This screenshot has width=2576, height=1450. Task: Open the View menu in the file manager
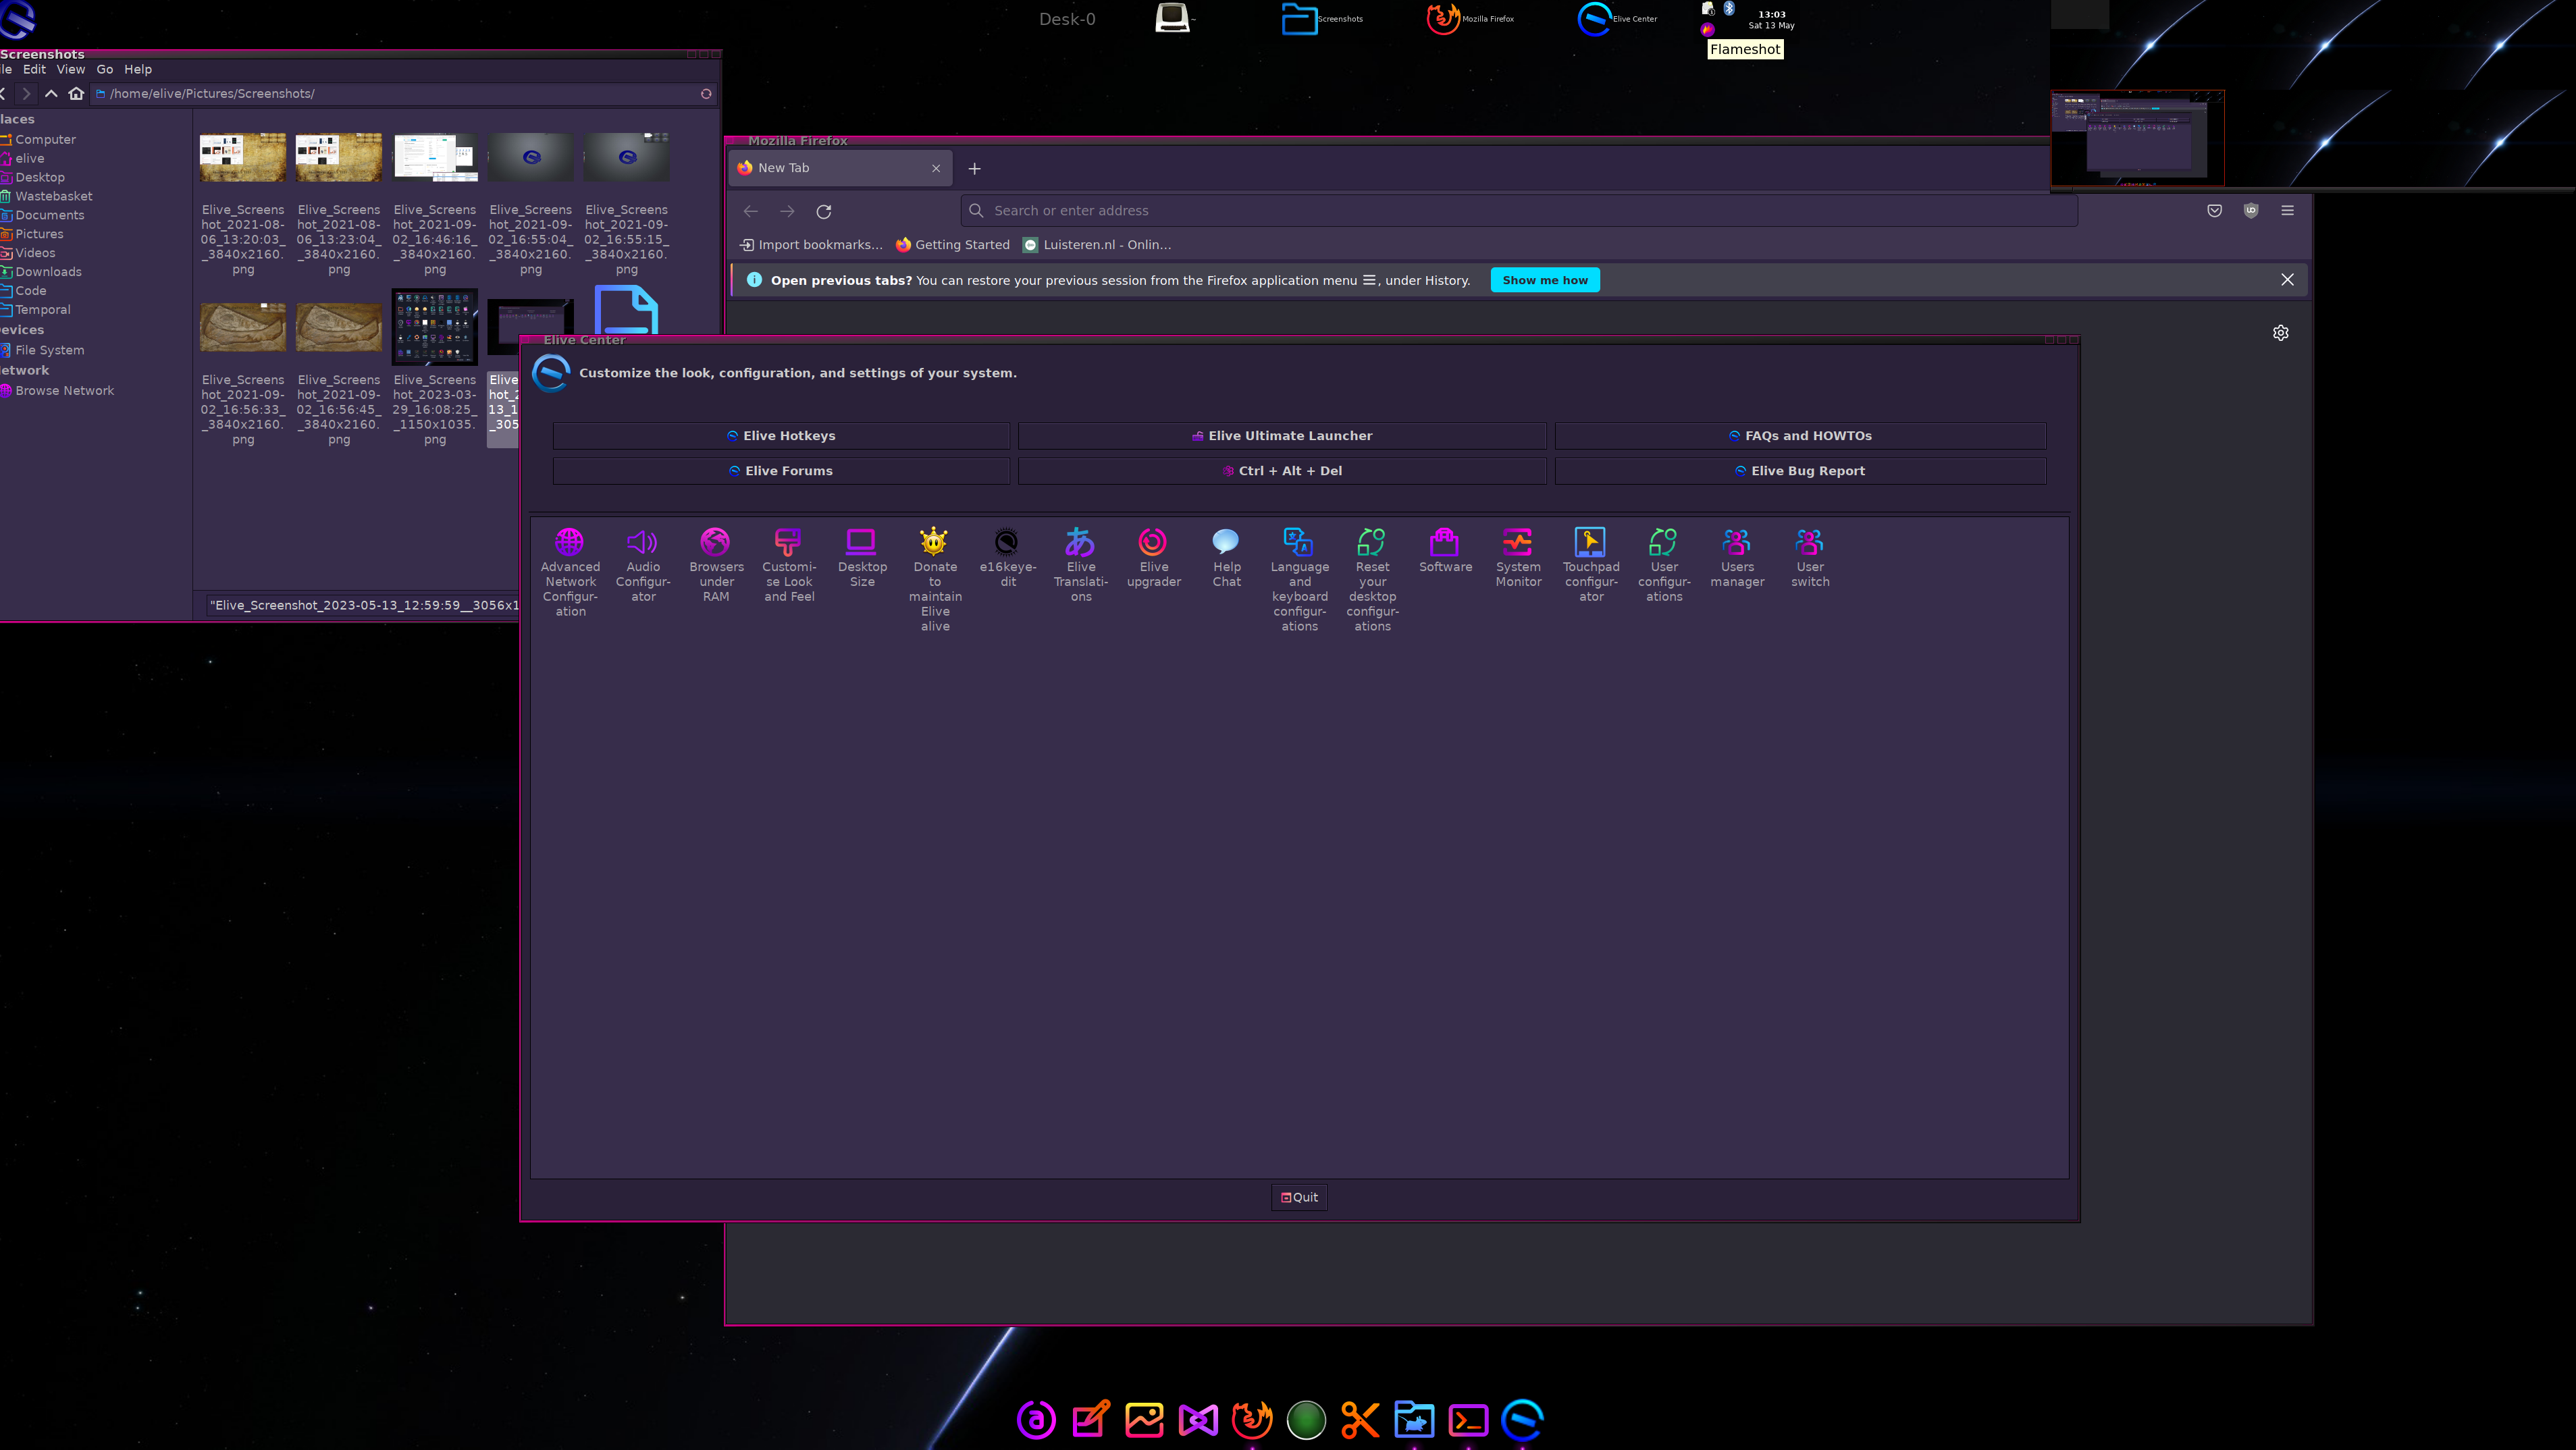(70, 69)
